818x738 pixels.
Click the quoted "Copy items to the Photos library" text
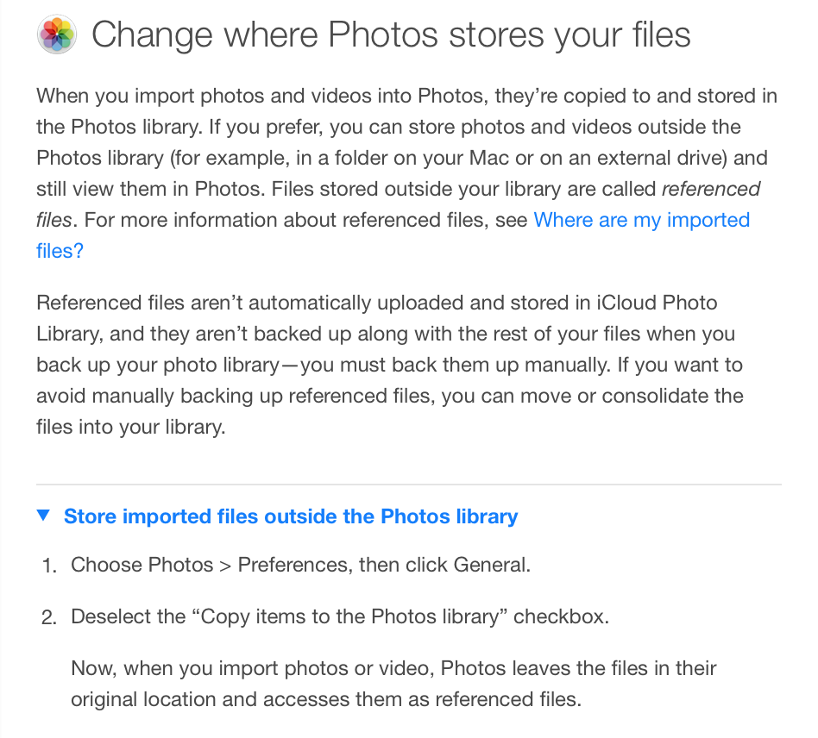(x=349, y=616)
